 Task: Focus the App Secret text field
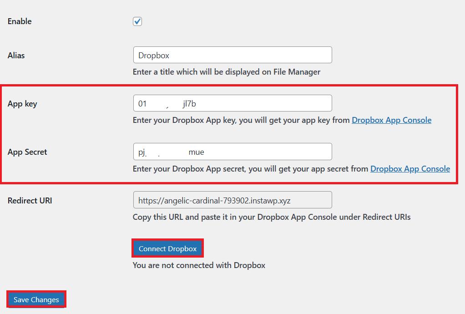coord(232,152)
